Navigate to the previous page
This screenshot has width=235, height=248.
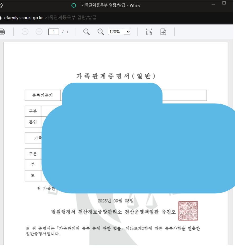(25, 32)
